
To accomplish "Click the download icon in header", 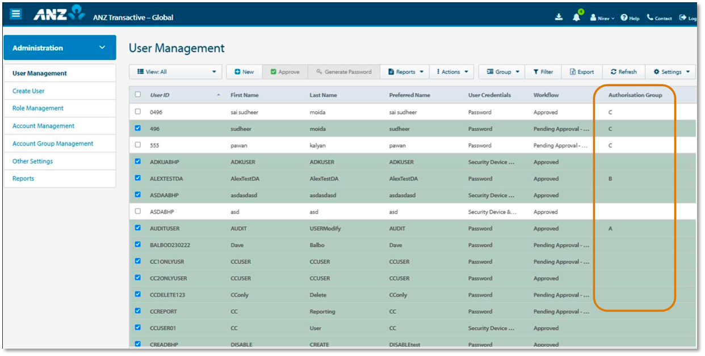I will click(x=559, y=18).
